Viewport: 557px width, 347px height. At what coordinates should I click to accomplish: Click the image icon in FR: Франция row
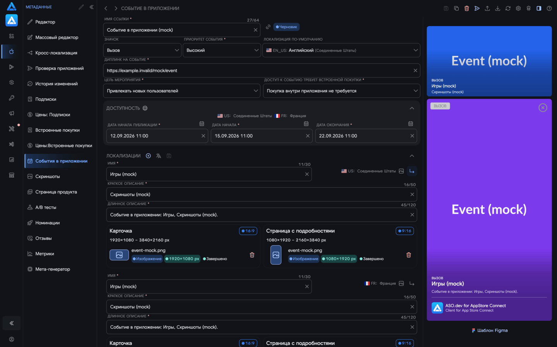click(x=402, y=284)
